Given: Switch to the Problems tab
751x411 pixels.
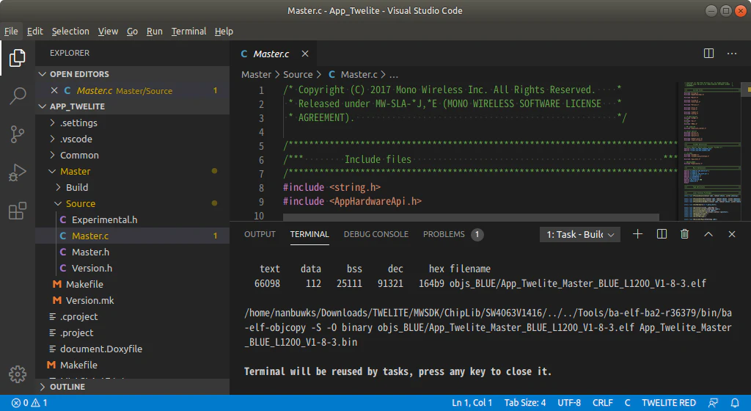Looking at the screenshot, I should point(453,234).
